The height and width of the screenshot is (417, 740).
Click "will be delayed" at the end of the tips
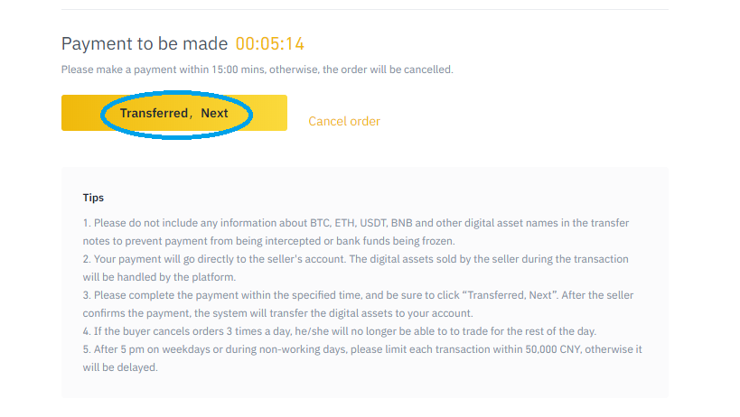tap(120, 367)
